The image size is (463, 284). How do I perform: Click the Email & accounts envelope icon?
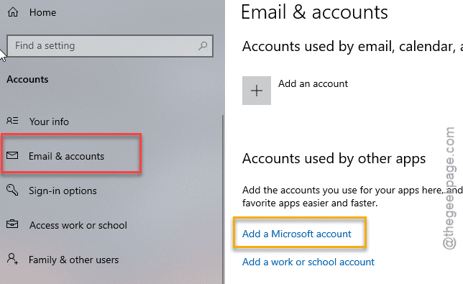(12, 155)
